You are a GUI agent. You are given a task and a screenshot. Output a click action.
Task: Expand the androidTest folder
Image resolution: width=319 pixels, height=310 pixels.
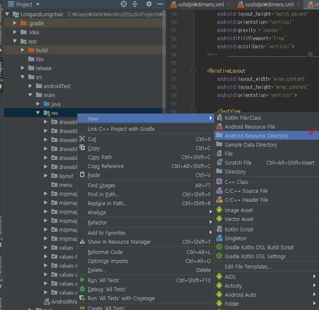(30, 86)
